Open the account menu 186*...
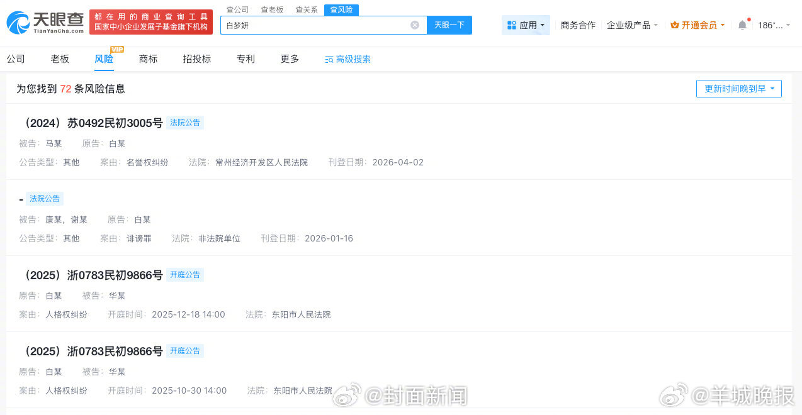The height and width of the screenshot is (415, 802). click(774, 25)
